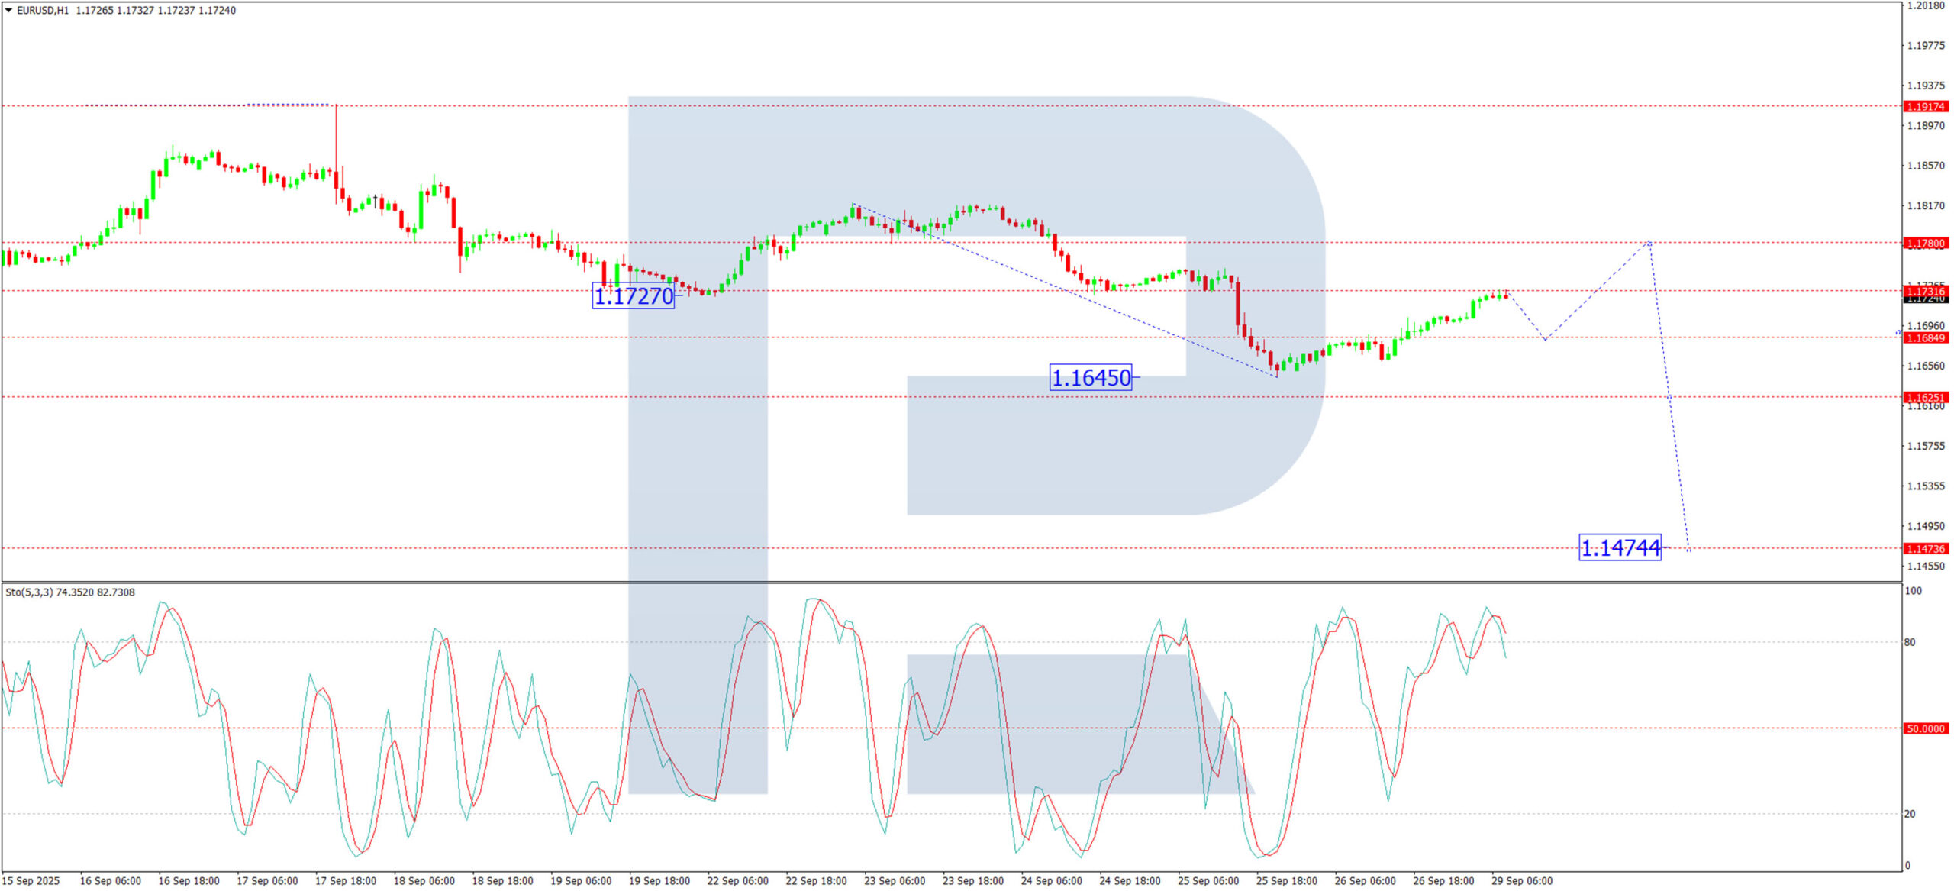Click the 1.15755 price scale value

pos(1926,446)
